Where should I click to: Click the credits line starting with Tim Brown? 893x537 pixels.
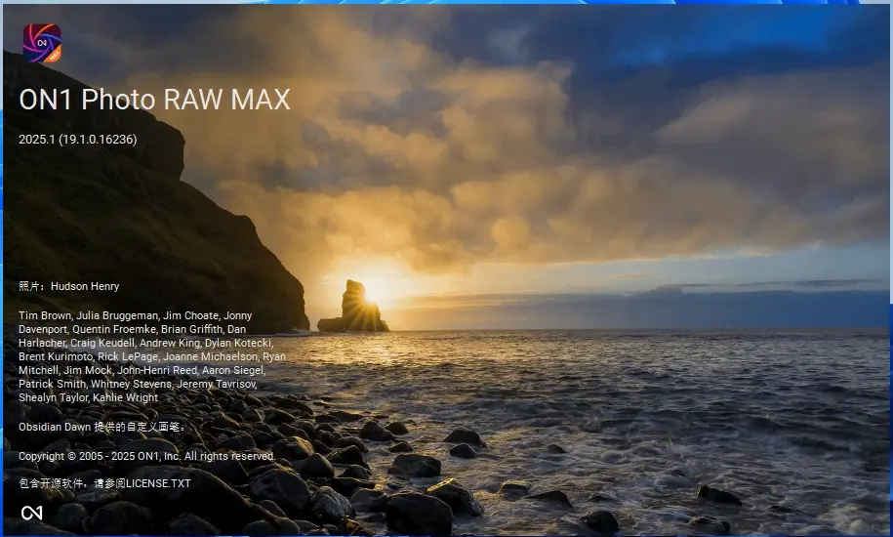point(135,315)
